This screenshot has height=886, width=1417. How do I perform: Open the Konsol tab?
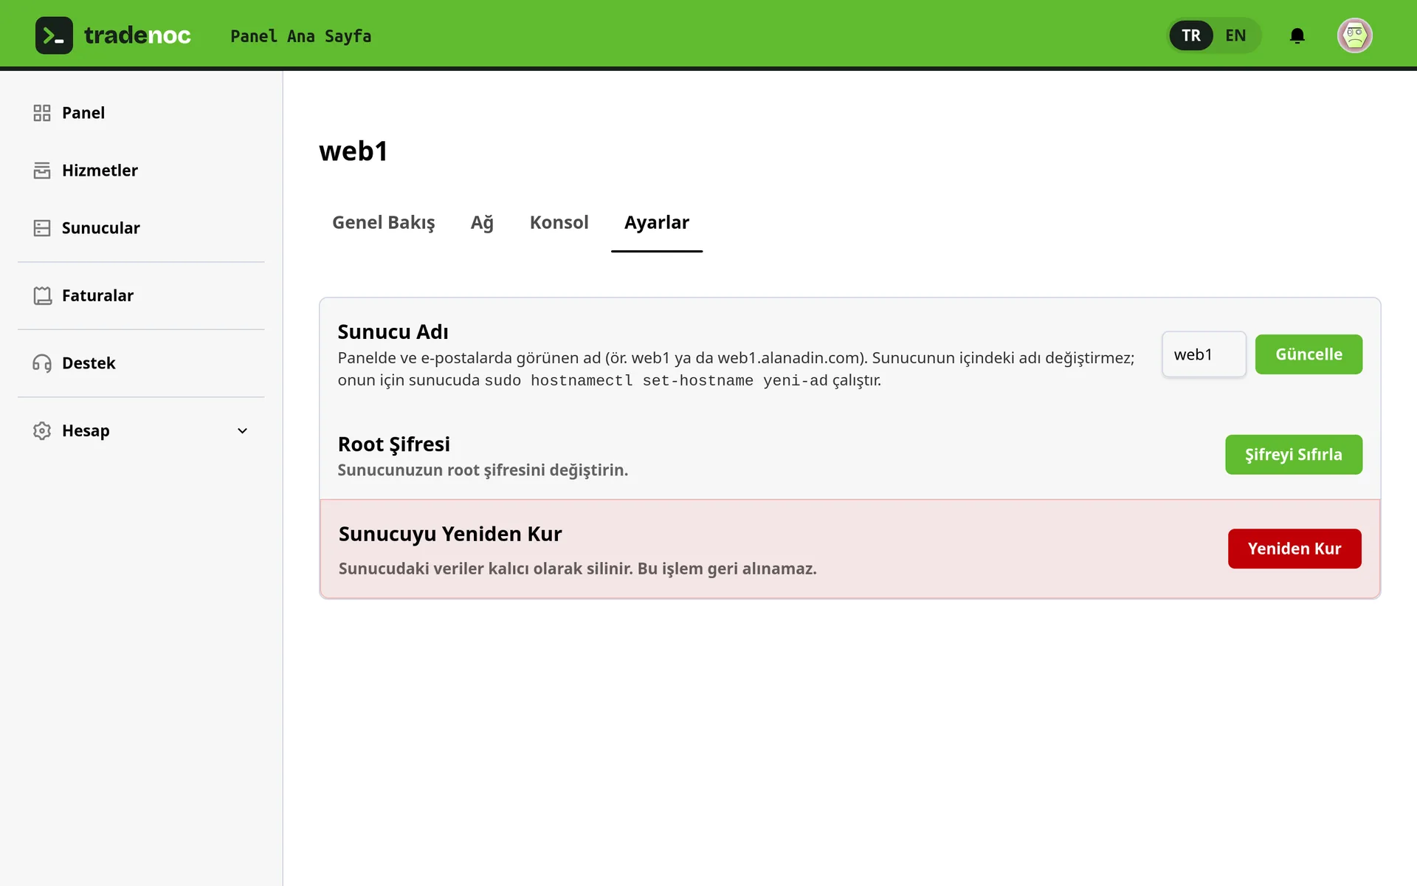[x=559, y=222]
